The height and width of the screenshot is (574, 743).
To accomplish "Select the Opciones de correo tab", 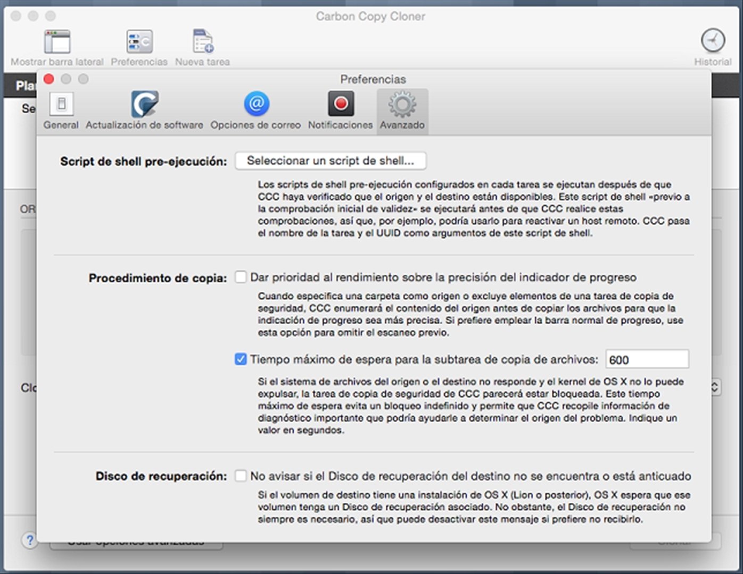I will (x=255, y=111).
